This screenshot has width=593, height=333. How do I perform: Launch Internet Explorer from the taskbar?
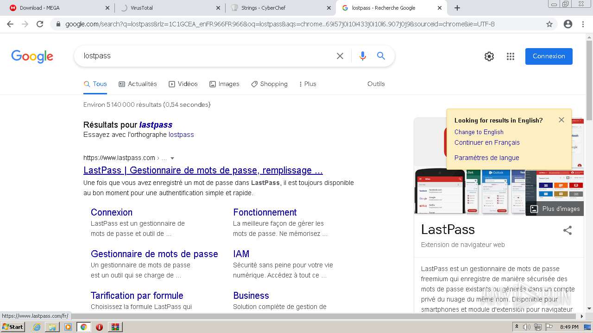pyautogui.click(x=37, y=327)
